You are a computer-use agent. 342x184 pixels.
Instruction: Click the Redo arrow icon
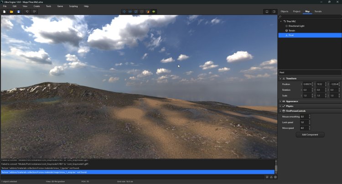35,11
